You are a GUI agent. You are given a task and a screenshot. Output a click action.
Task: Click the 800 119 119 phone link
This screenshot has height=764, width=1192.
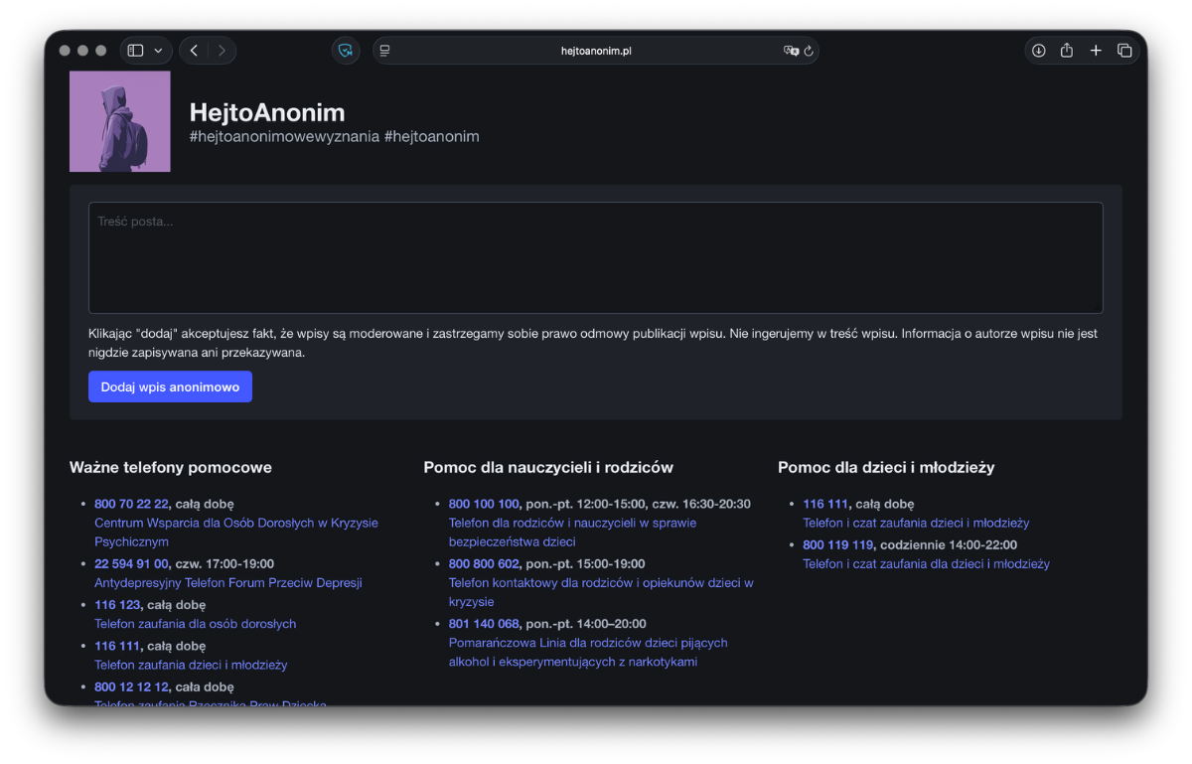[x=837, y=544]
